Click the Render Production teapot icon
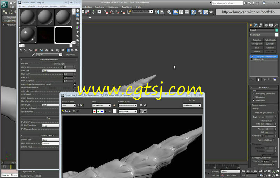This screenshot has height=178, width=280. tap(211, 12)
